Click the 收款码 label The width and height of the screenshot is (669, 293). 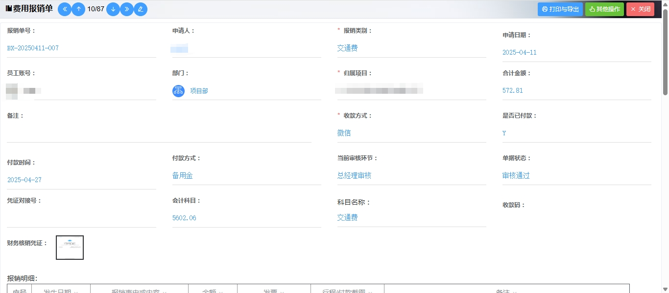(514, 205)
